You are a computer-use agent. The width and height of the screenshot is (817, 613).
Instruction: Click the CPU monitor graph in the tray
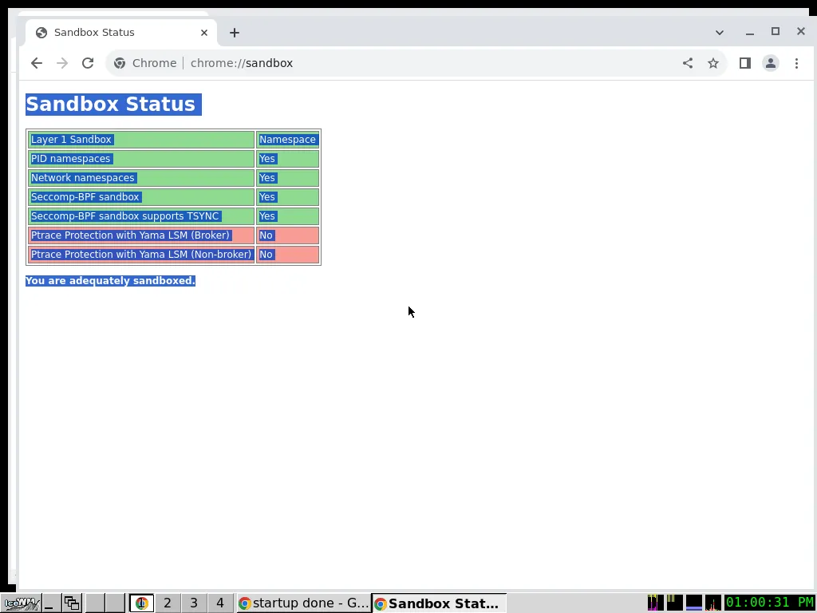click(656, 603)
